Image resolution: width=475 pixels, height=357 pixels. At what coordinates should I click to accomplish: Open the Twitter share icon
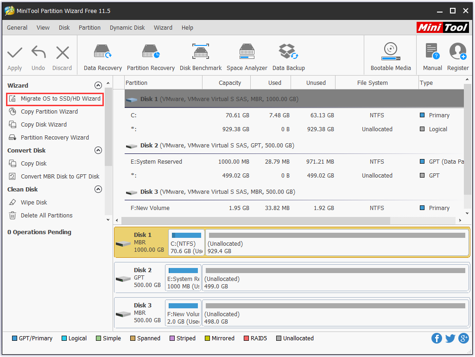(x=450, y=338)
